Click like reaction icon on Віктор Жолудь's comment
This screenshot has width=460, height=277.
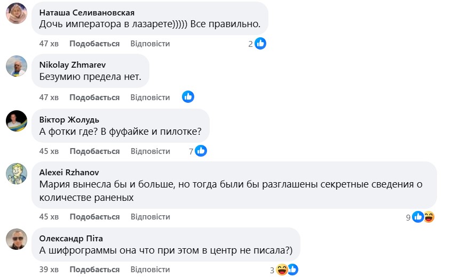coord(201,151)
